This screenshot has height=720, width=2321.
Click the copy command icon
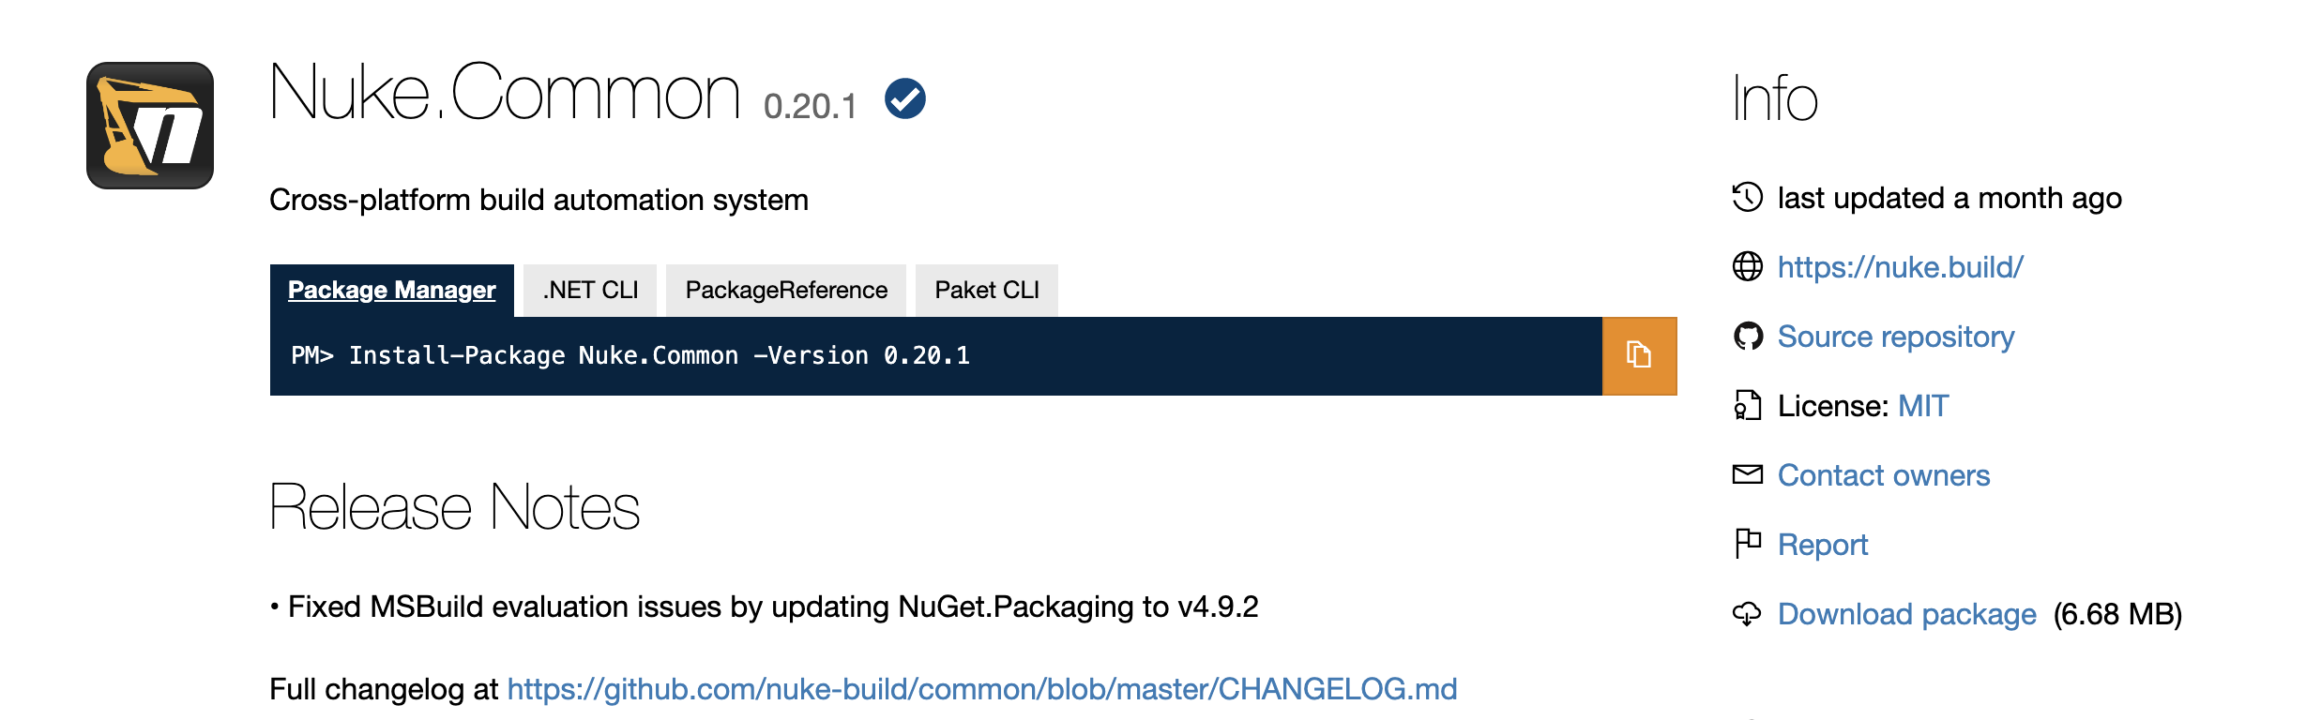(1637, 355)
